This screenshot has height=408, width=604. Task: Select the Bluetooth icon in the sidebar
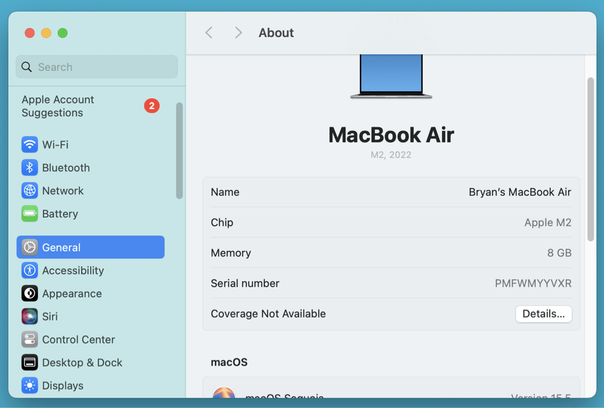[x=29, y=167]
